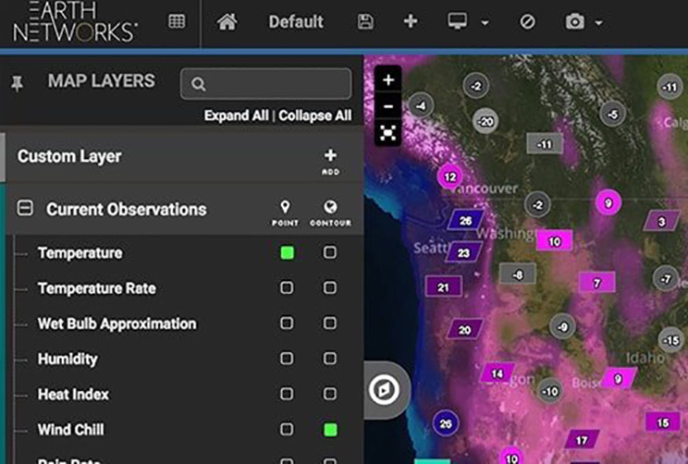Click the map fullscreen extent icon
The width and height of the screenshot is (688, 464).
[388, 133]
